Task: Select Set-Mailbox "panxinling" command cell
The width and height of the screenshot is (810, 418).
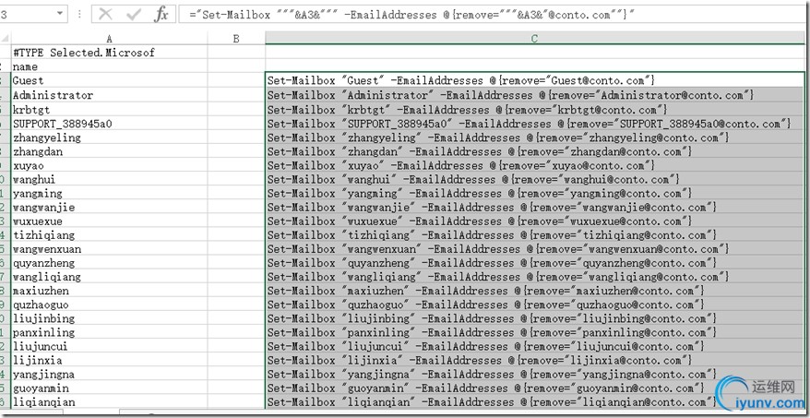Action: [535, 332]
